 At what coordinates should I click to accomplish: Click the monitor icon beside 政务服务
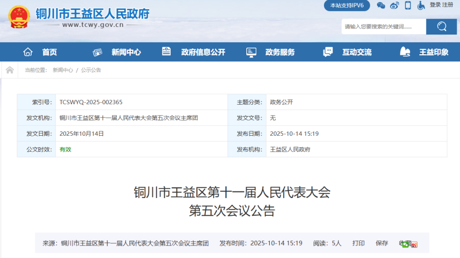coord(251,52)
